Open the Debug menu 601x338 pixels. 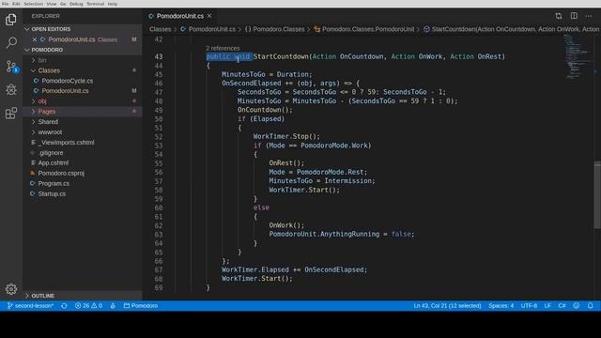[x=76, y=4]
